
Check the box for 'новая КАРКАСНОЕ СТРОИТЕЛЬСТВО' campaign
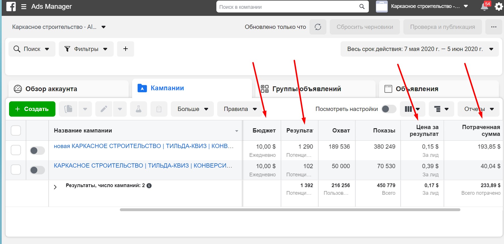pos(16,150)
